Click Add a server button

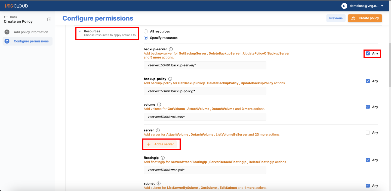161,144
